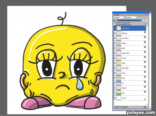Create a new Liquid Ink layer
The image size is (156, 116).
point(124,107)
